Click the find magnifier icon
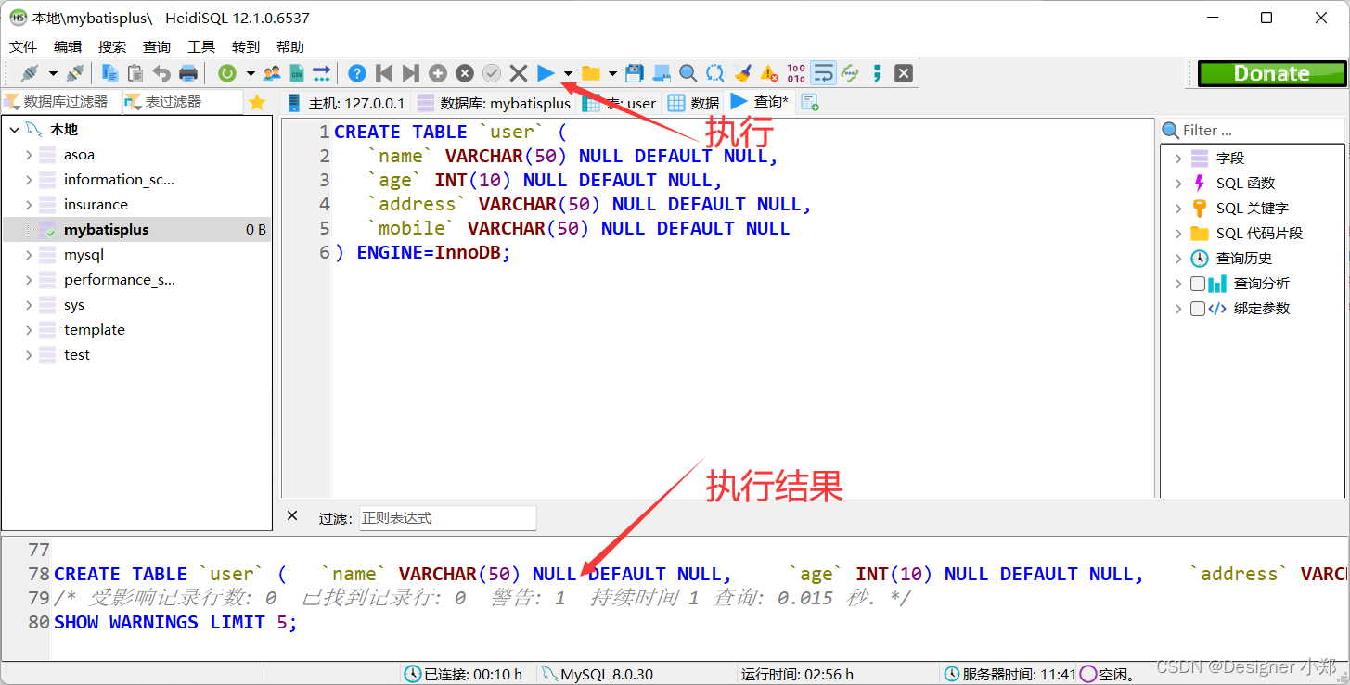This screenshot has width=1350, height=685. point(688,73)
